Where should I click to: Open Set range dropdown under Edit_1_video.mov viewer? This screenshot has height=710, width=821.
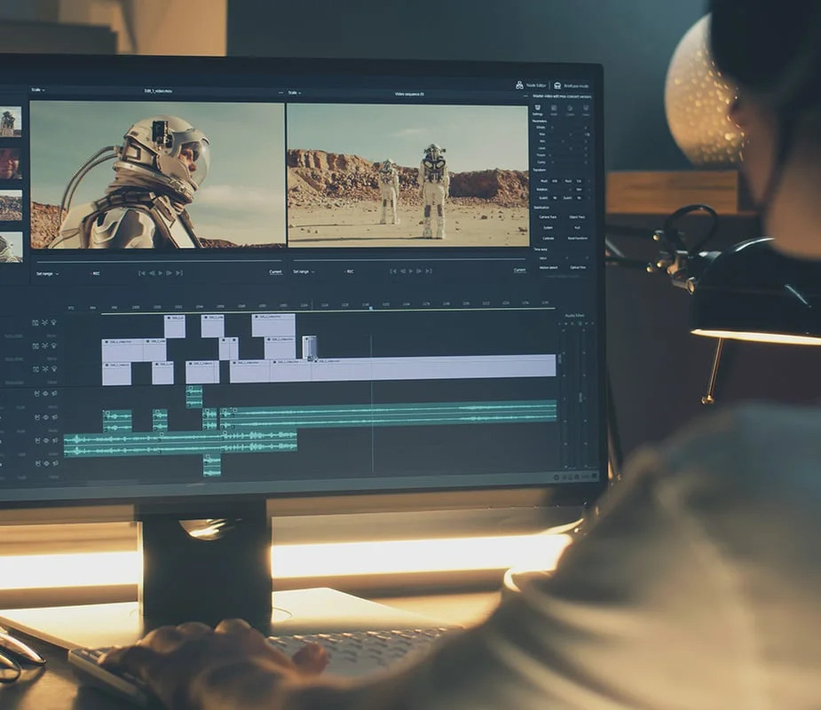(47, 274)
